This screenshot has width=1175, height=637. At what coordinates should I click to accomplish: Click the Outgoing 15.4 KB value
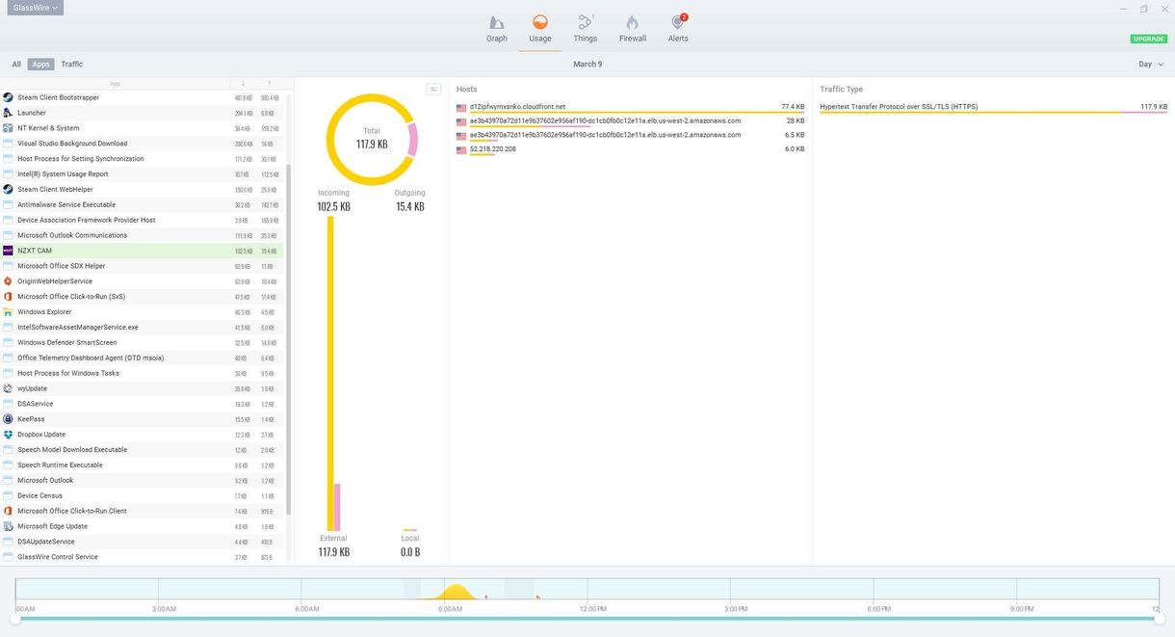(x=410, y=206)
